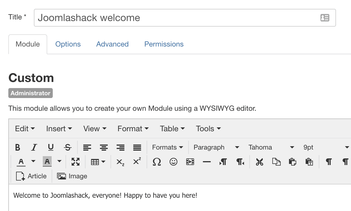Screen dimensions: 351x211
Task: Open text color dropdown arrow
Action: [x=33, y=161]
